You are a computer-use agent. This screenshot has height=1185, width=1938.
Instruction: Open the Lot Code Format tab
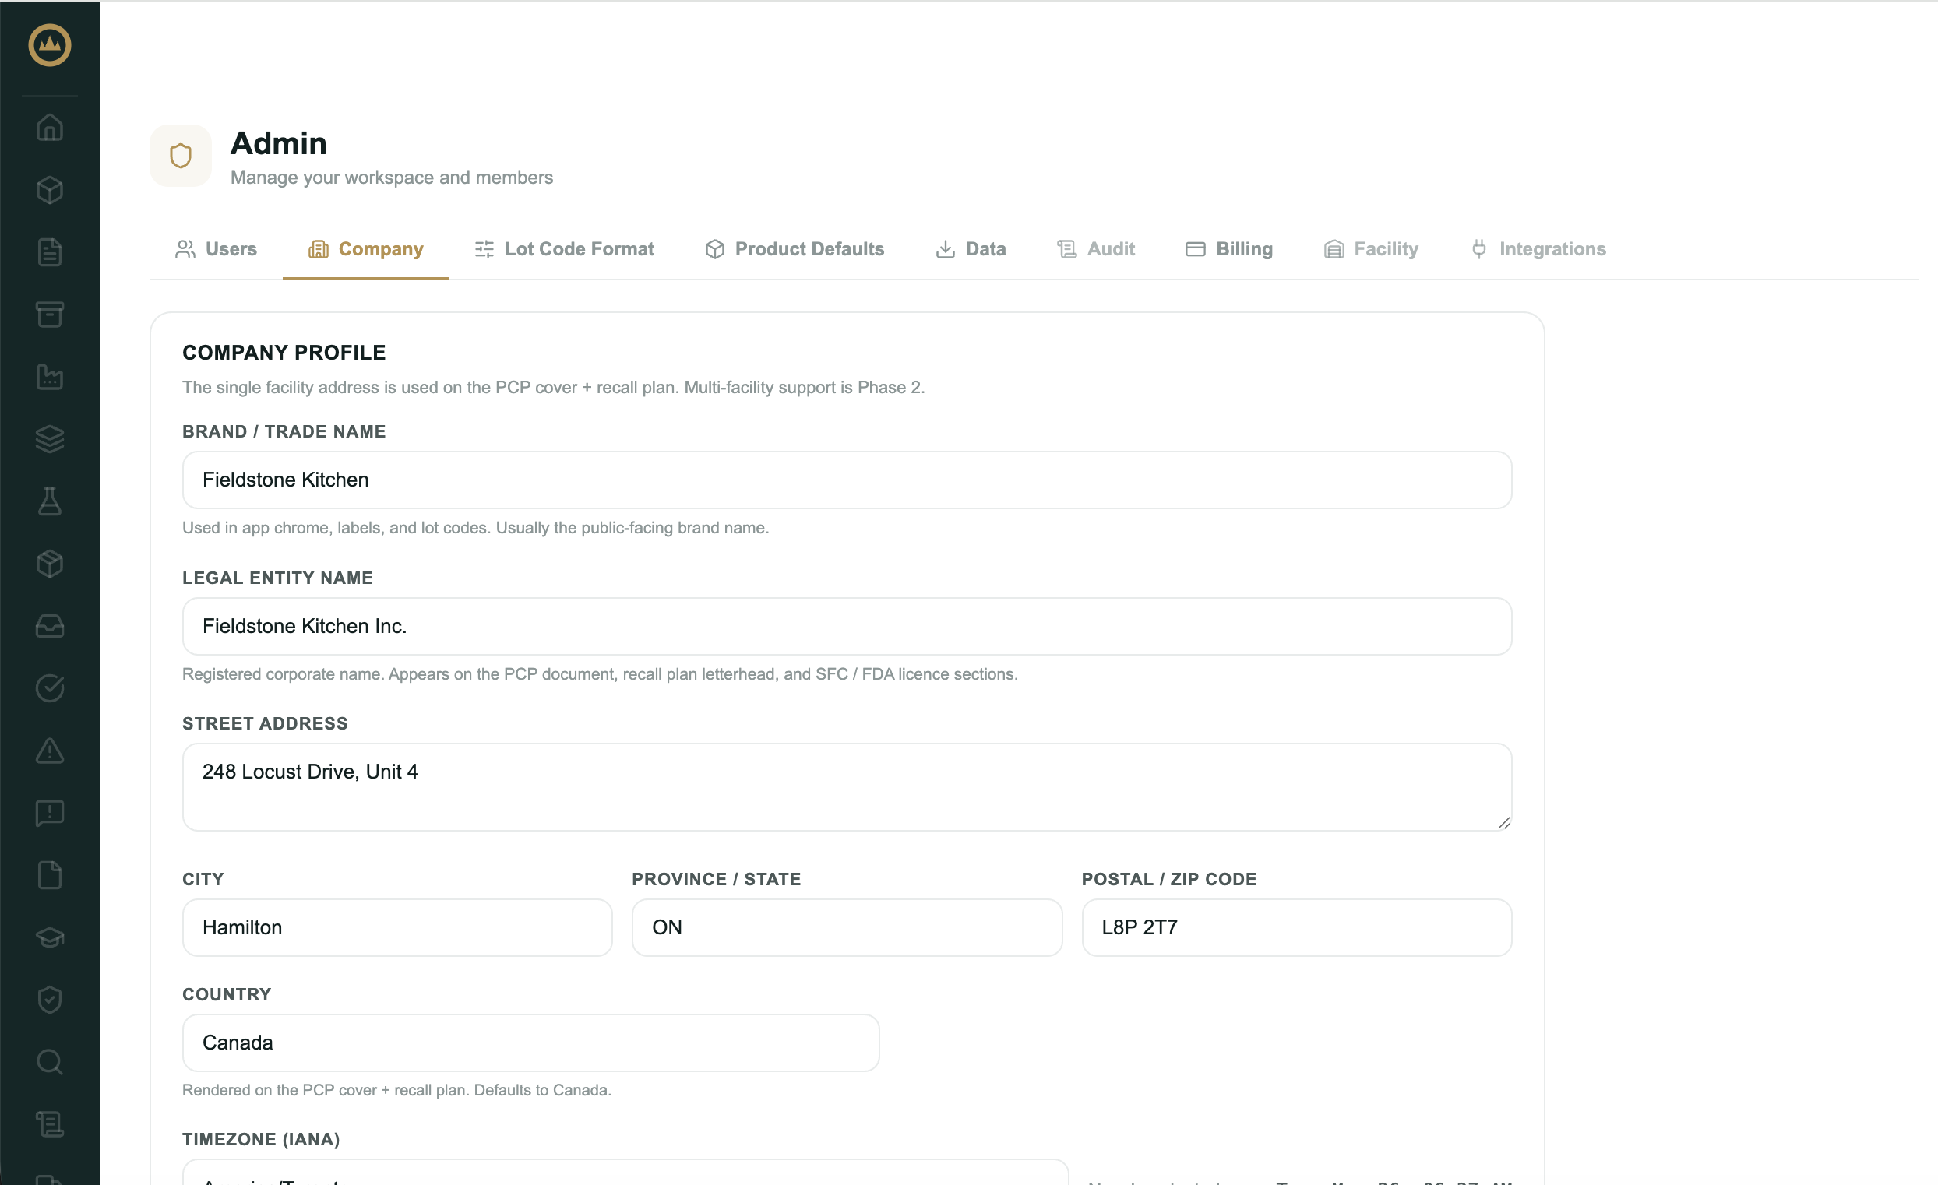565,249
